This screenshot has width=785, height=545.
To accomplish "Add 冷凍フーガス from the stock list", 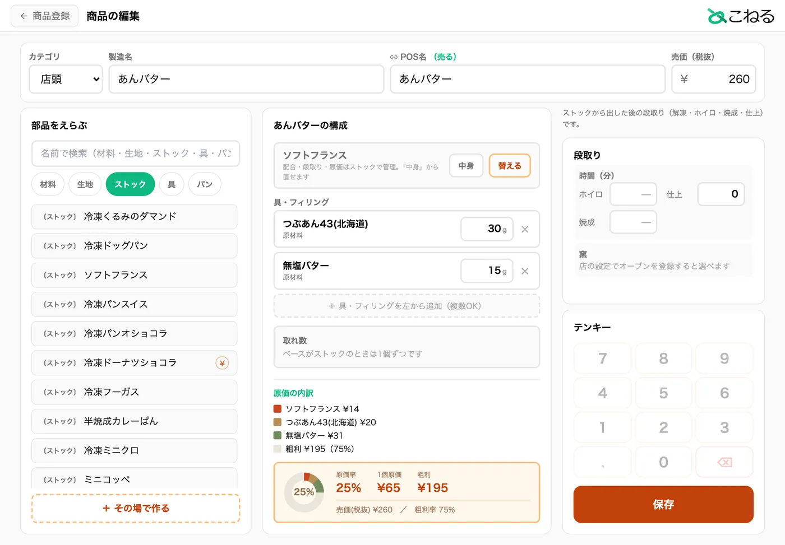I will (x=135, y=392).
